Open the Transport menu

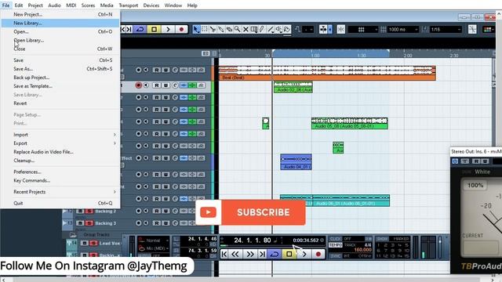(129, 5)
